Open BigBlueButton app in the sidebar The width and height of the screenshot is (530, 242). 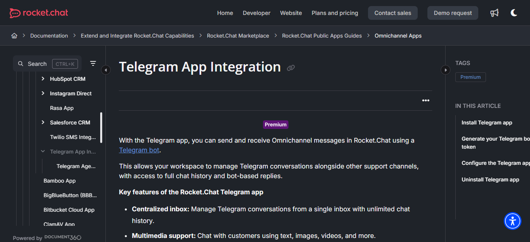70,195
